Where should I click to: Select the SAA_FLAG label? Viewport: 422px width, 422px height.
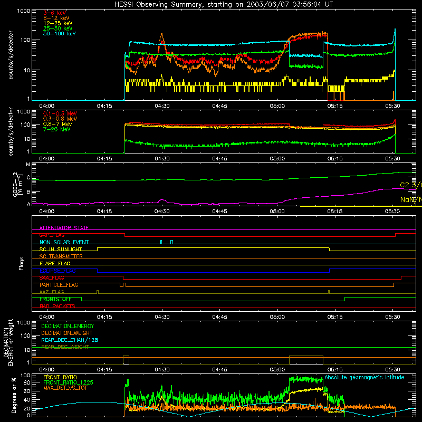coord(52,278)
